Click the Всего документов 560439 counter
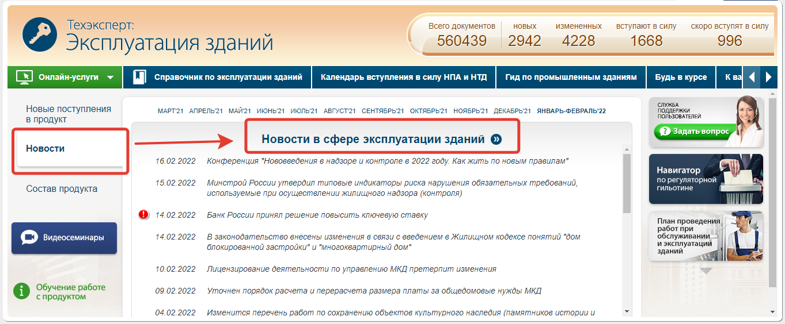This screenshot has width=785, height=324. point(462,34)
